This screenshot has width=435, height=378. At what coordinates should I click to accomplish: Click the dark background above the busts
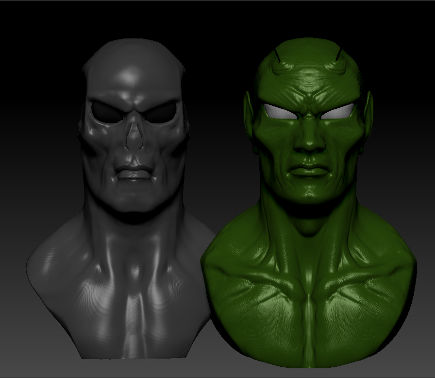218,19
